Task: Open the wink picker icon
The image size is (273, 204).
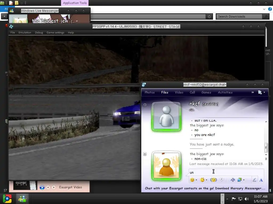Action: pyautogui.click(x=202, y=180)
